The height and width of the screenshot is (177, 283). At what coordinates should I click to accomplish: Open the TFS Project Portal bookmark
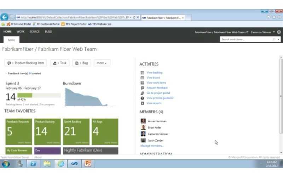pos(74,24)
